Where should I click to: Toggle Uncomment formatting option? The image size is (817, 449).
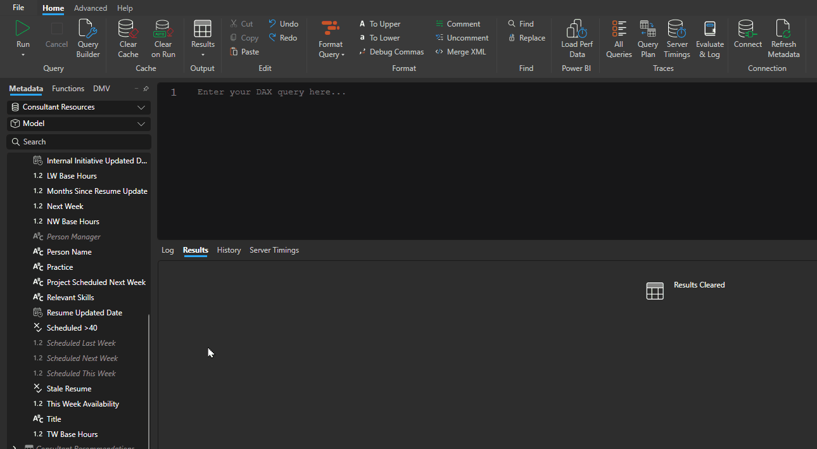pos(462,37)
